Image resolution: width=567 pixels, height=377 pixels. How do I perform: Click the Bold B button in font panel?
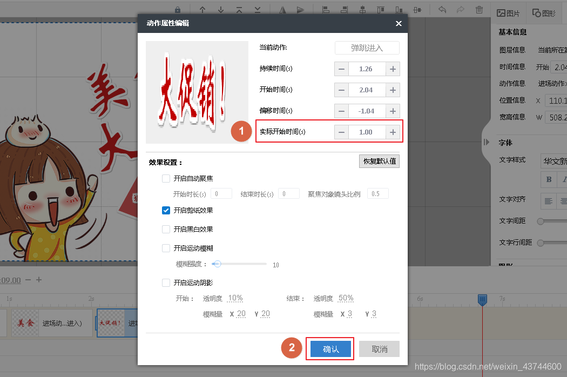(x=549, y=179)
